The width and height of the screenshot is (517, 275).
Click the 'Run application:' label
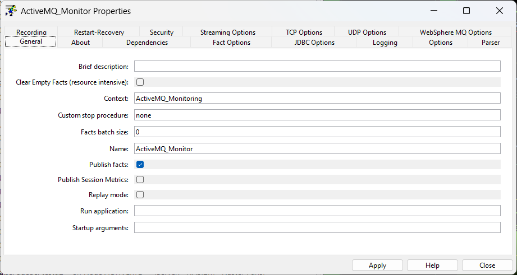[x=104, y=211]
